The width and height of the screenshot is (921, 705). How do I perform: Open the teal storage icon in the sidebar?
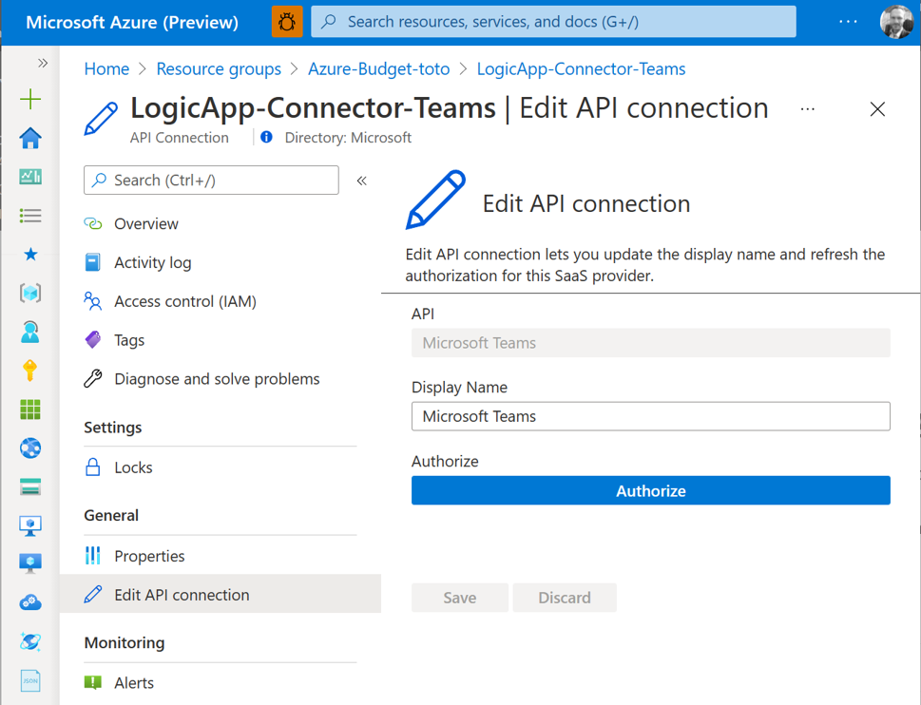pyautogui.click(x=30, y=486)
